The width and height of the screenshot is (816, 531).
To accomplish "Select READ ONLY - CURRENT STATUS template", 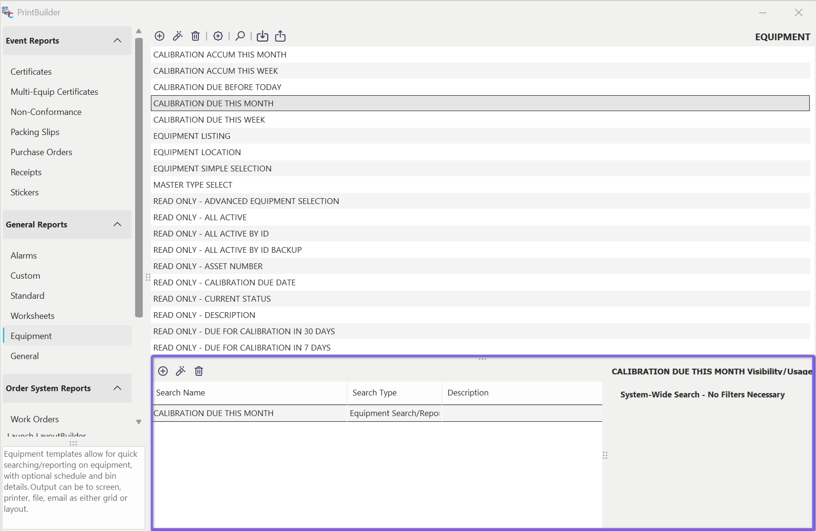I will (212, 299).
